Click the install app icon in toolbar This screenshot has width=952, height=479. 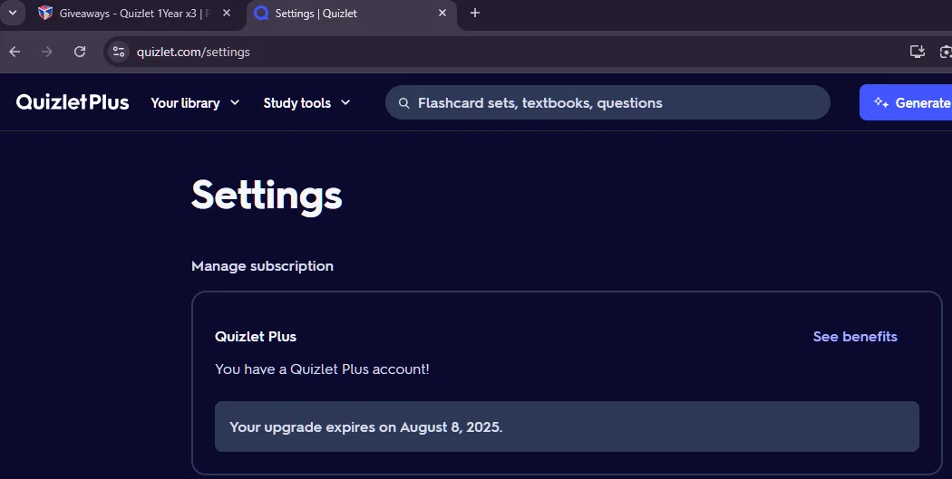coord(917,52)
